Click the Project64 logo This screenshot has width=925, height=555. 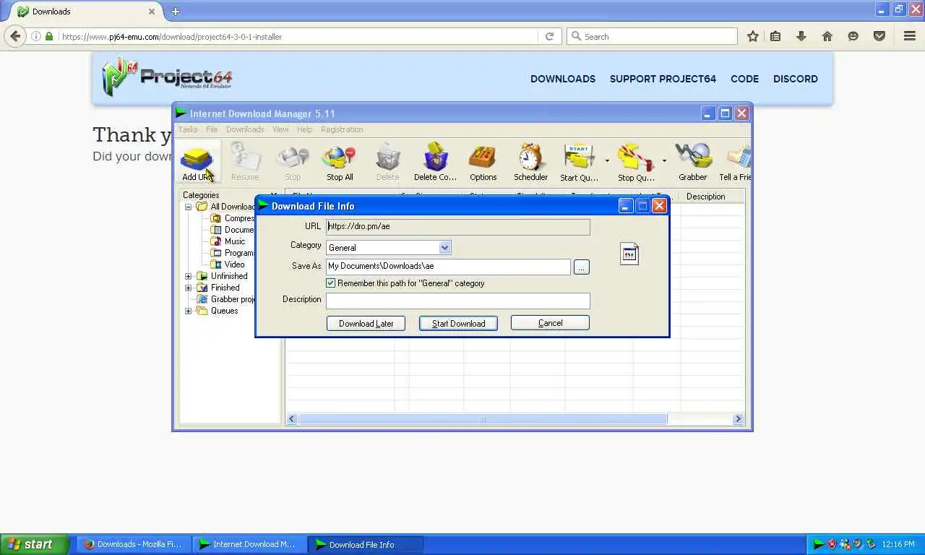[x=167, y=77]
